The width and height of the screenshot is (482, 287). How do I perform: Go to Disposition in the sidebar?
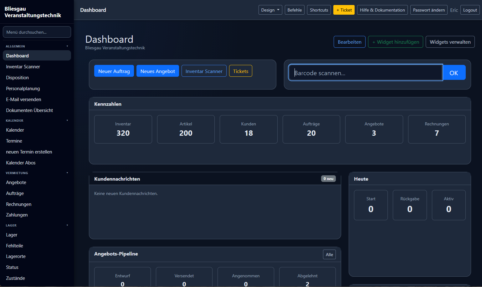click(x=37, y=78)
